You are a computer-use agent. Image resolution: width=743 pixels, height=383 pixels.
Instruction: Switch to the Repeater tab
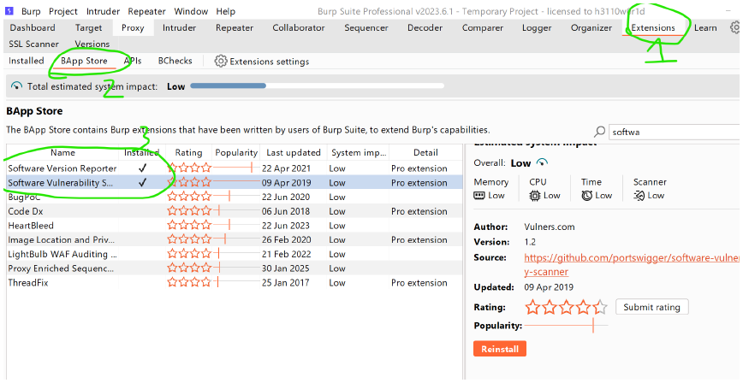[235, 28]
